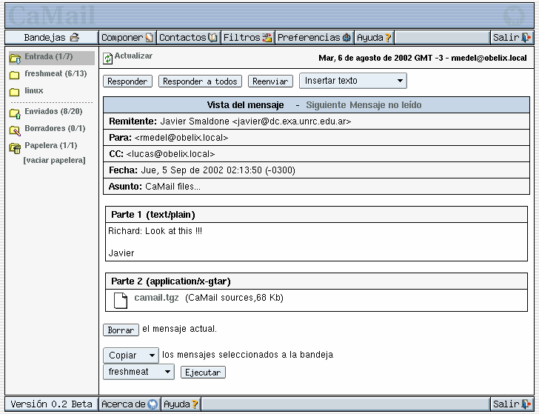Viewport: 539px width, 414px height.
Task: Click the camail.tgz attachment file icon
Action: click(121, 299)
